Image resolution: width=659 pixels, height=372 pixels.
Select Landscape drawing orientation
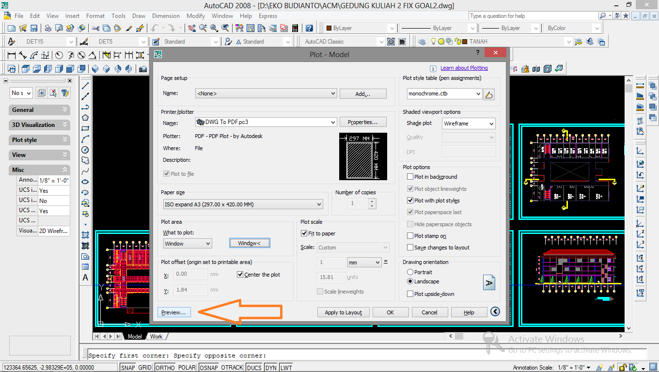click(x=410, y=281)
